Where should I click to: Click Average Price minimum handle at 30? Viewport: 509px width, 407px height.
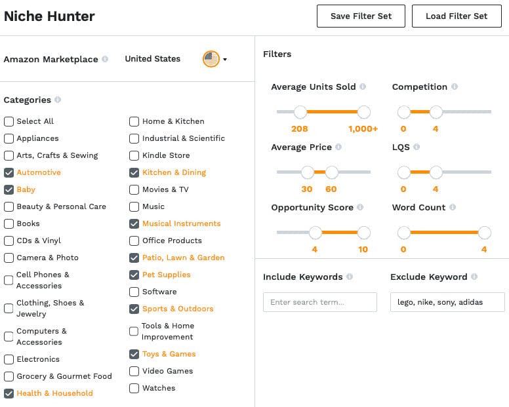point(307,172)
